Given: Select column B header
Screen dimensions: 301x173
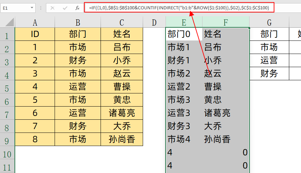Looking at the screenshot, I should click(x=78, y=22).
